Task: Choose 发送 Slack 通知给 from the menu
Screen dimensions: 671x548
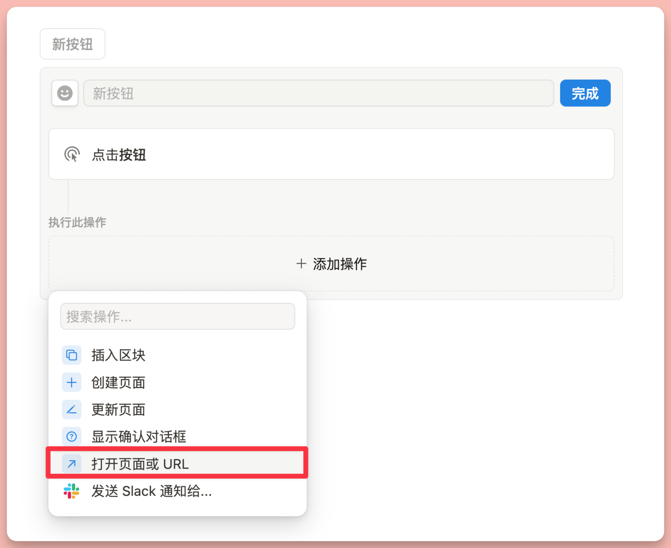Action: [152, 491]
